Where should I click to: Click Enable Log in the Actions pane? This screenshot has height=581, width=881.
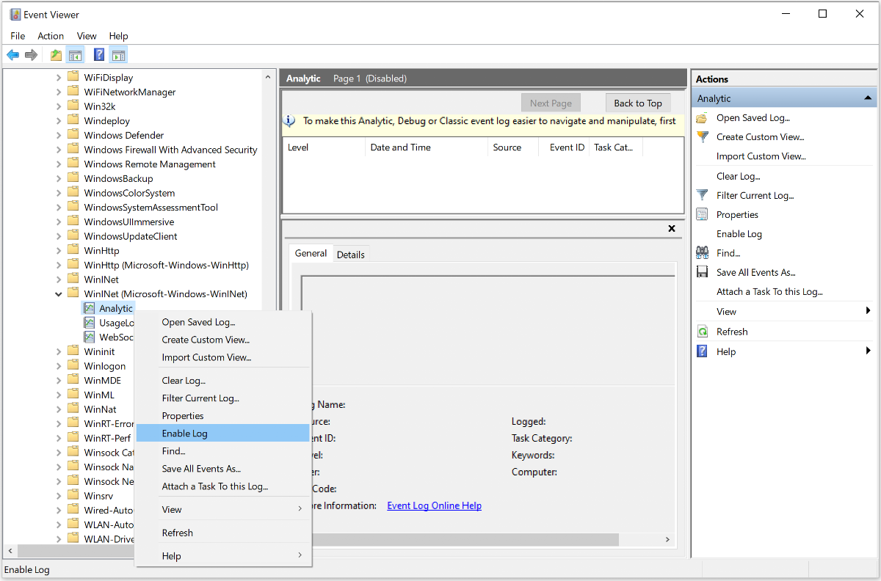739,234
